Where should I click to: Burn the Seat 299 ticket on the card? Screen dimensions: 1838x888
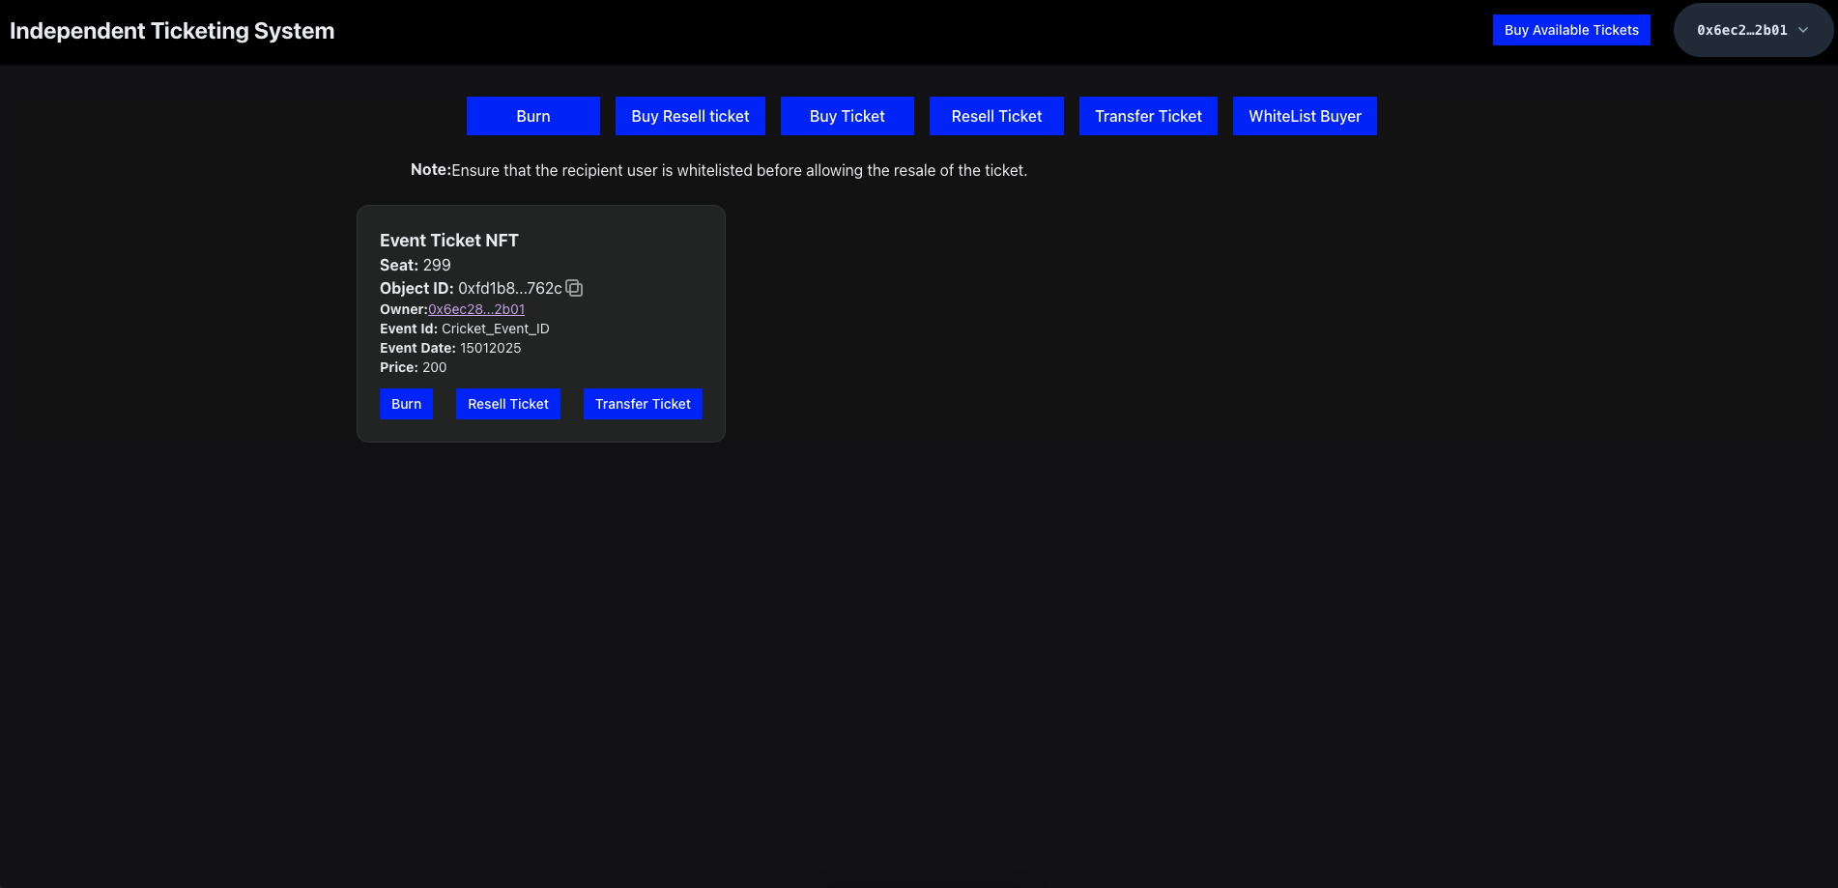coord(406,403)
